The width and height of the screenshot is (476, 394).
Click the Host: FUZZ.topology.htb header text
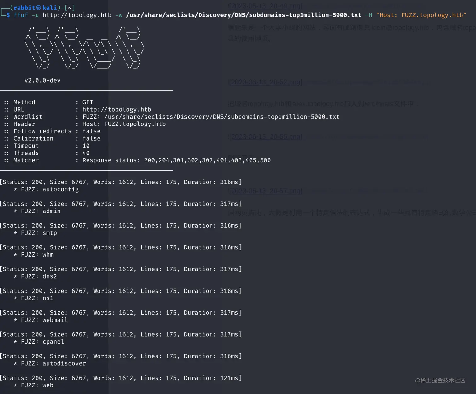pos(422,15)
